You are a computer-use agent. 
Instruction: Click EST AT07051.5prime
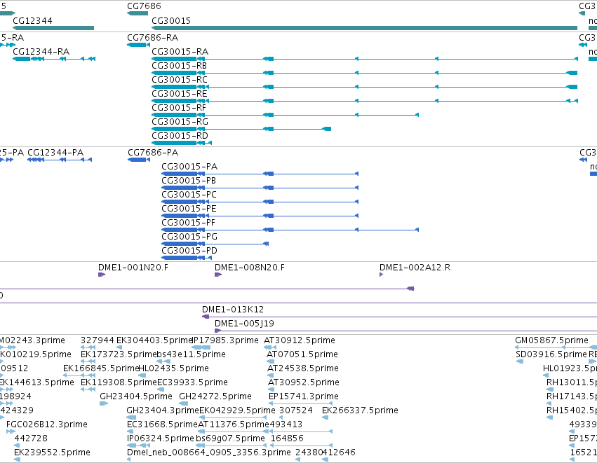coord(302,354)
